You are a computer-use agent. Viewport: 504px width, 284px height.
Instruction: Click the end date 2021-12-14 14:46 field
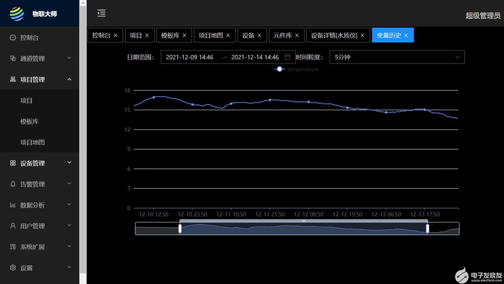click(x=255, y=57)
